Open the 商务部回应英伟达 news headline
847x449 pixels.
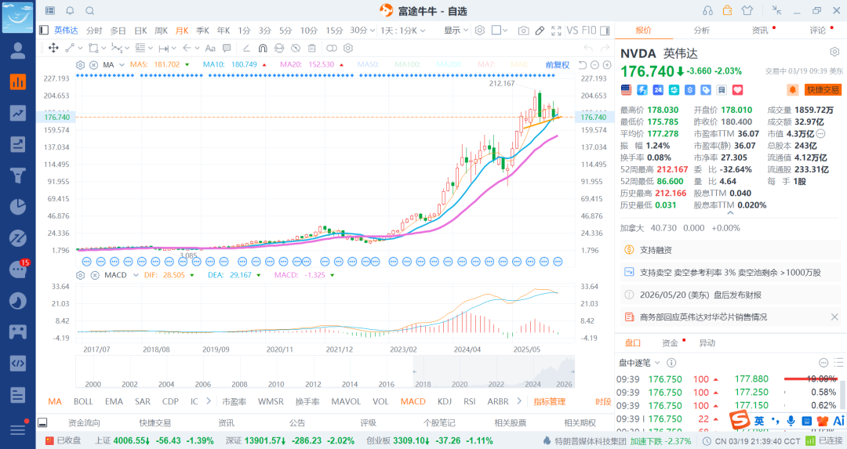[703, 317]
